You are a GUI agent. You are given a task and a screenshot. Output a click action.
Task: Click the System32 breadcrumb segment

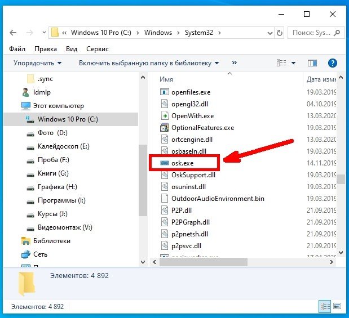pyautogui.click(x=199, y=33)
